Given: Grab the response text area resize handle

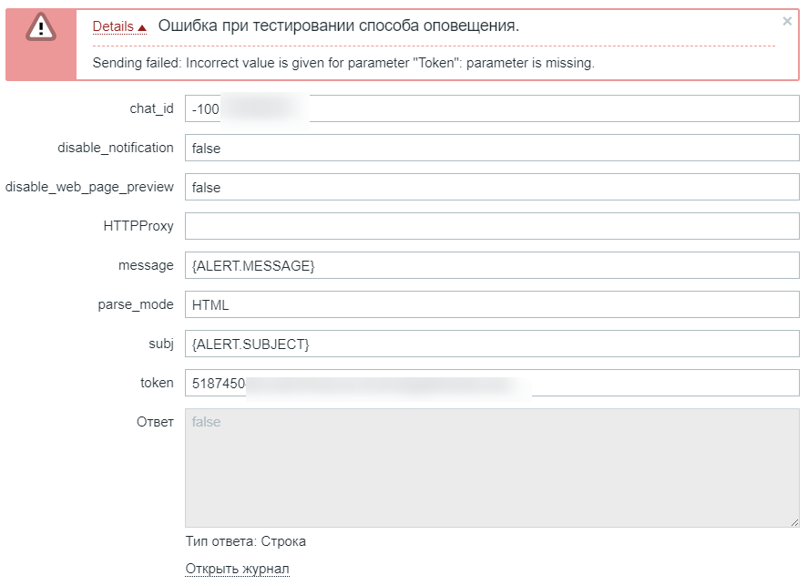Looking at the screenshot, I should tap(794, 521).
